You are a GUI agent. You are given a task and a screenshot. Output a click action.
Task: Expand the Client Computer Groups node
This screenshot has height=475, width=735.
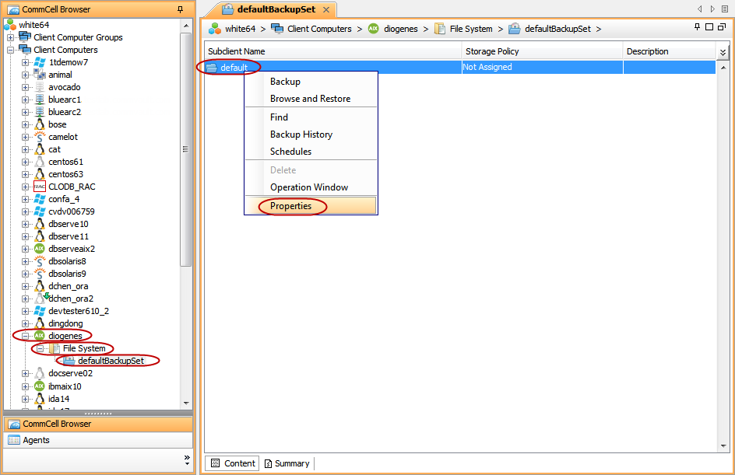click(10, 37)
